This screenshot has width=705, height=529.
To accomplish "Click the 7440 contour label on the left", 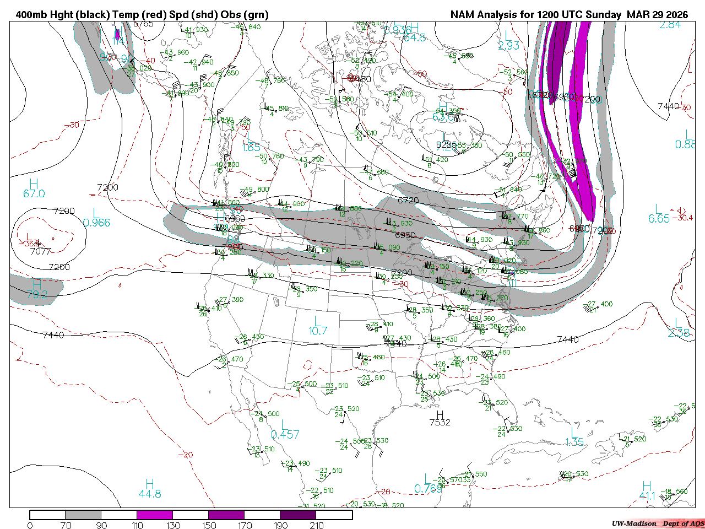I will 53,335.
